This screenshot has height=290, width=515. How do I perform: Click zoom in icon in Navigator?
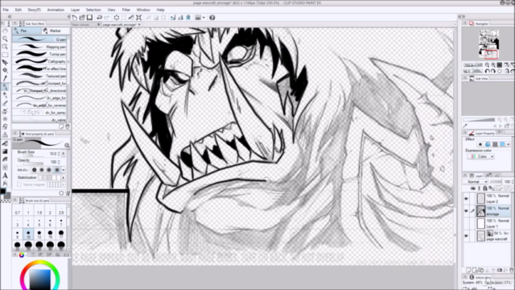click(x=493, y=65)
